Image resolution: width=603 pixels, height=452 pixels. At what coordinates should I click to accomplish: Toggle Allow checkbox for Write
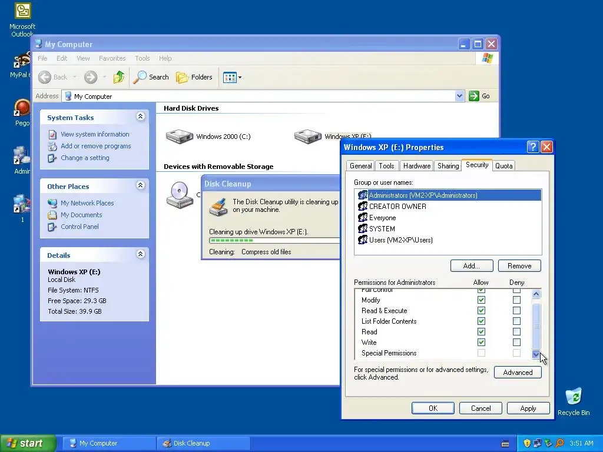(481, 342)
